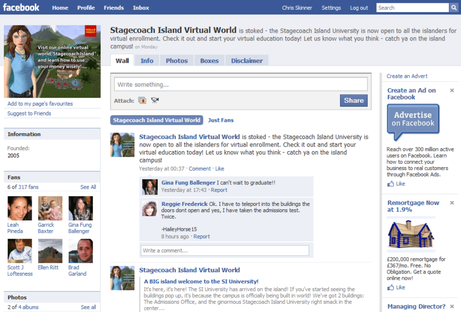
Task: Open Stagecoach Island name on second post
Action: (190, 270)
